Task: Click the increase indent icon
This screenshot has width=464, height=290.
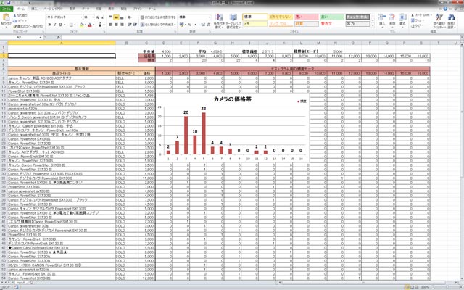Action: click(135, 25)
